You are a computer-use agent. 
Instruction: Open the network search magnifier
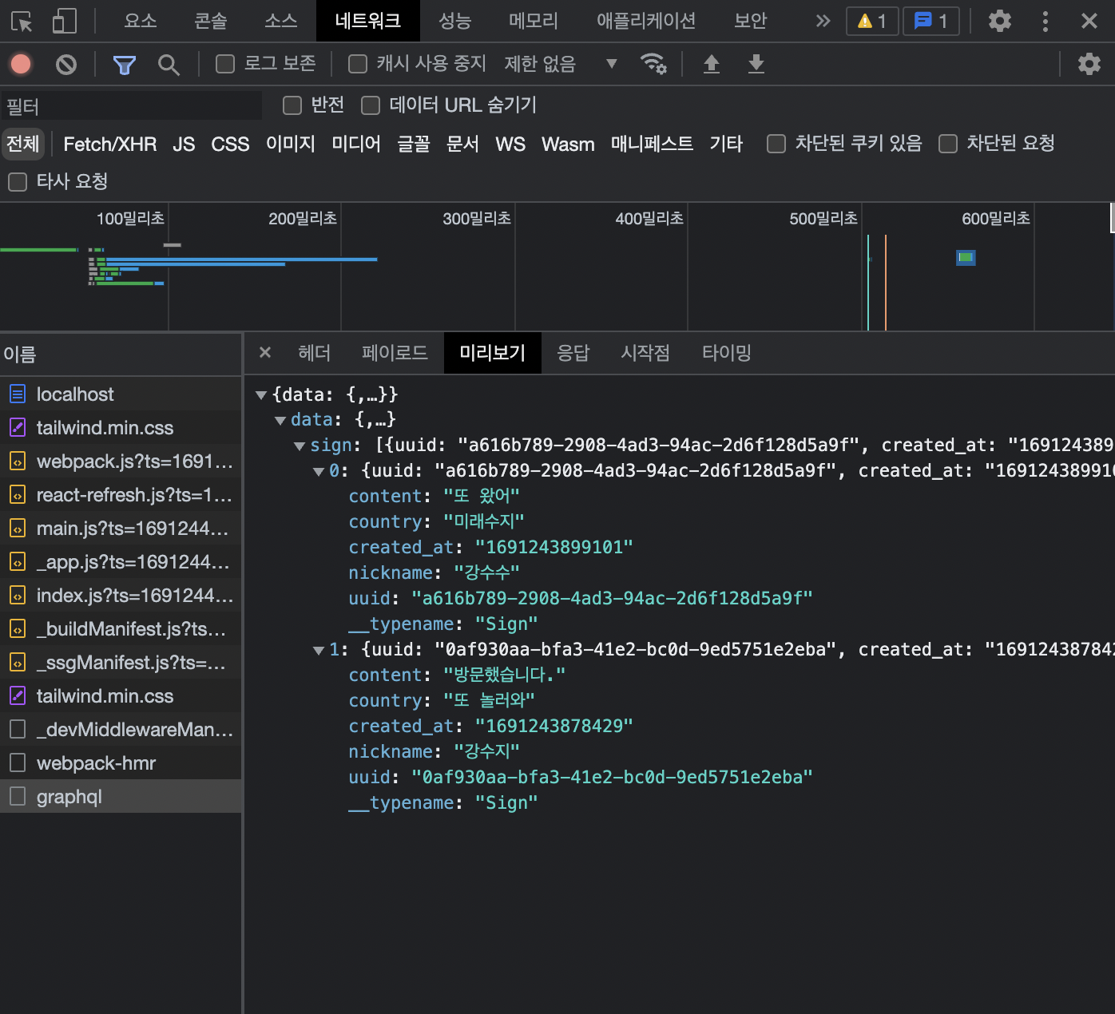(x=169, y=65)
